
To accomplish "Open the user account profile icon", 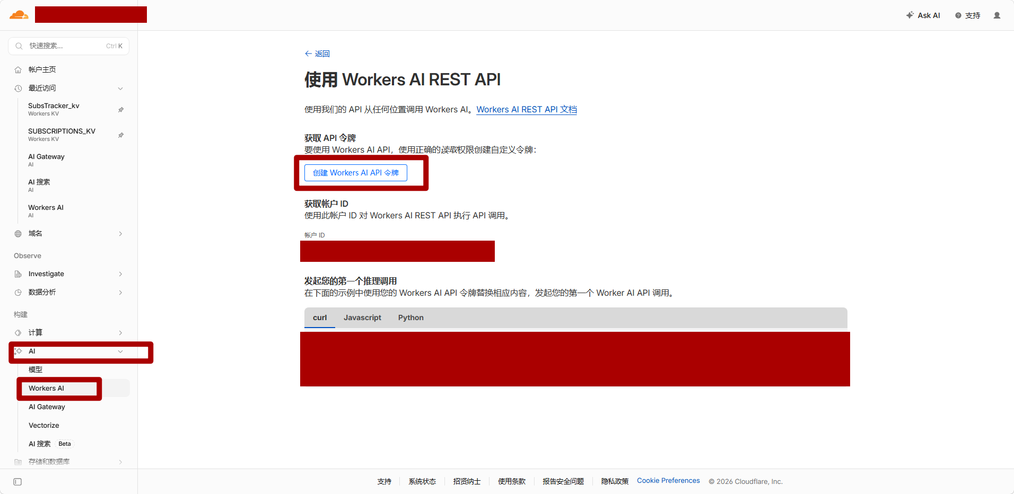I will [x=997, y=15].
